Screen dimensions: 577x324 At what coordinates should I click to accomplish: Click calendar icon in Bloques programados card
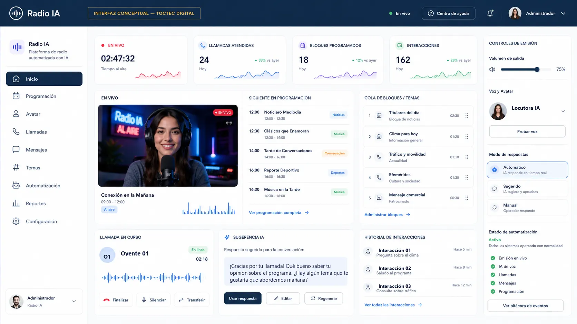pos(303,45)
